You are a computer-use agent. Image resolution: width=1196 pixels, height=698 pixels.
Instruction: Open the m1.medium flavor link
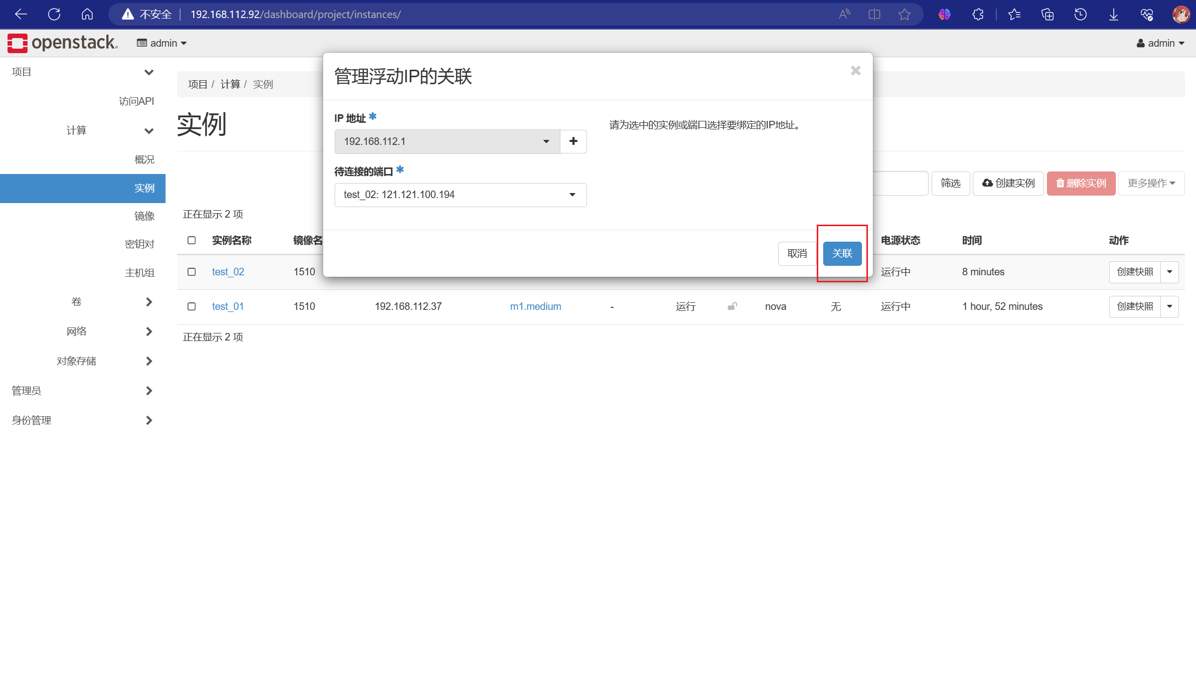pos(535,306)
